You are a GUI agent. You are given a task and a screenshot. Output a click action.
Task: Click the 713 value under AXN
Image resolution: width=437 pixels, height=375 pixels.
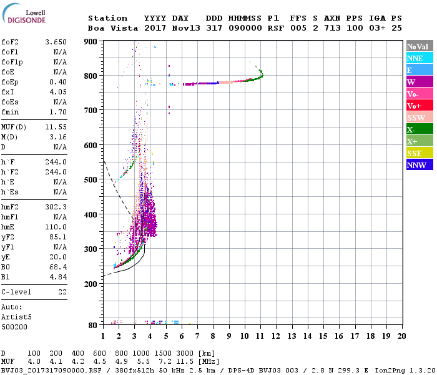[x=332, y=28]
